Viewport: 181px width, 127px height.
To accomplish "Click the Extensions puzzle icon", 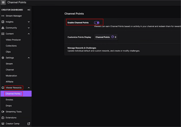I will tap(3, 118).
